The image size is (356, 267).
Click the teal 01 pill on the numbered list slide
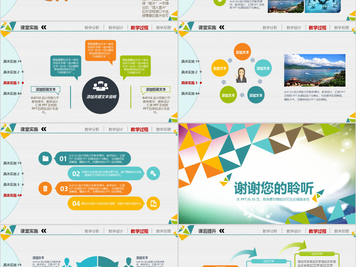tap(93, 158)
